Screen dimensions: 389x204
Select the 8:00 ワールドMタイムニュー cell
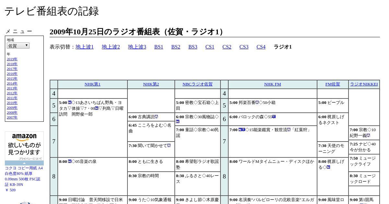pos(273,176)
